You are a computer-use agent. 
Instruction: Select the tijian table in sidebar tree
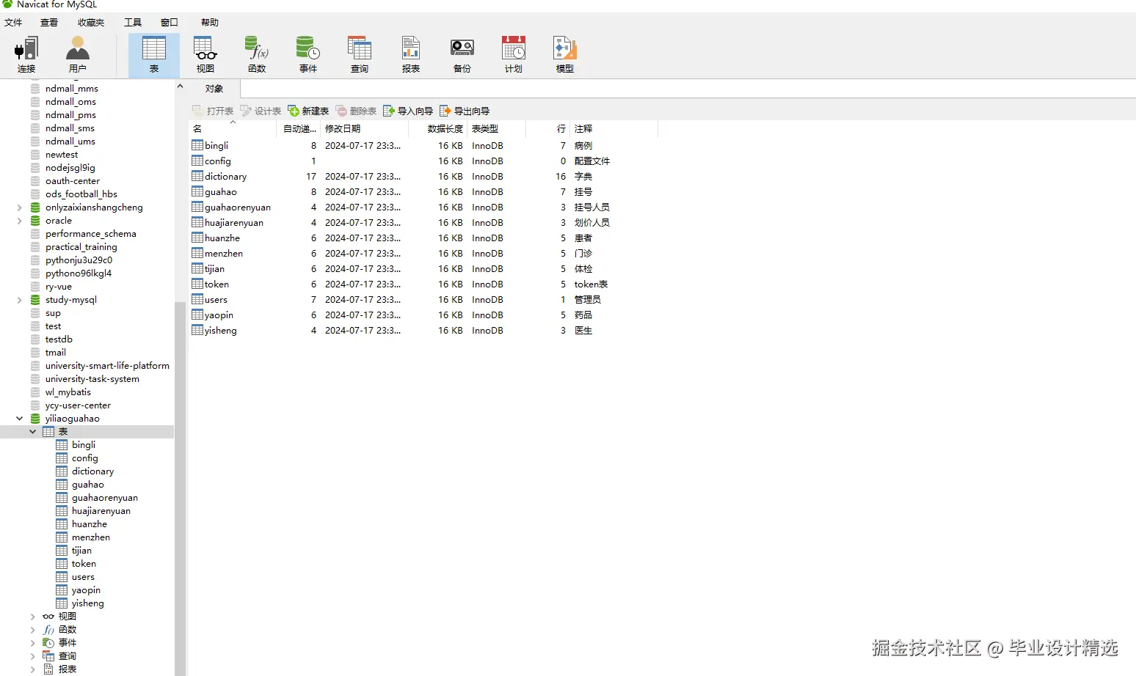click(x=81, y=551)
